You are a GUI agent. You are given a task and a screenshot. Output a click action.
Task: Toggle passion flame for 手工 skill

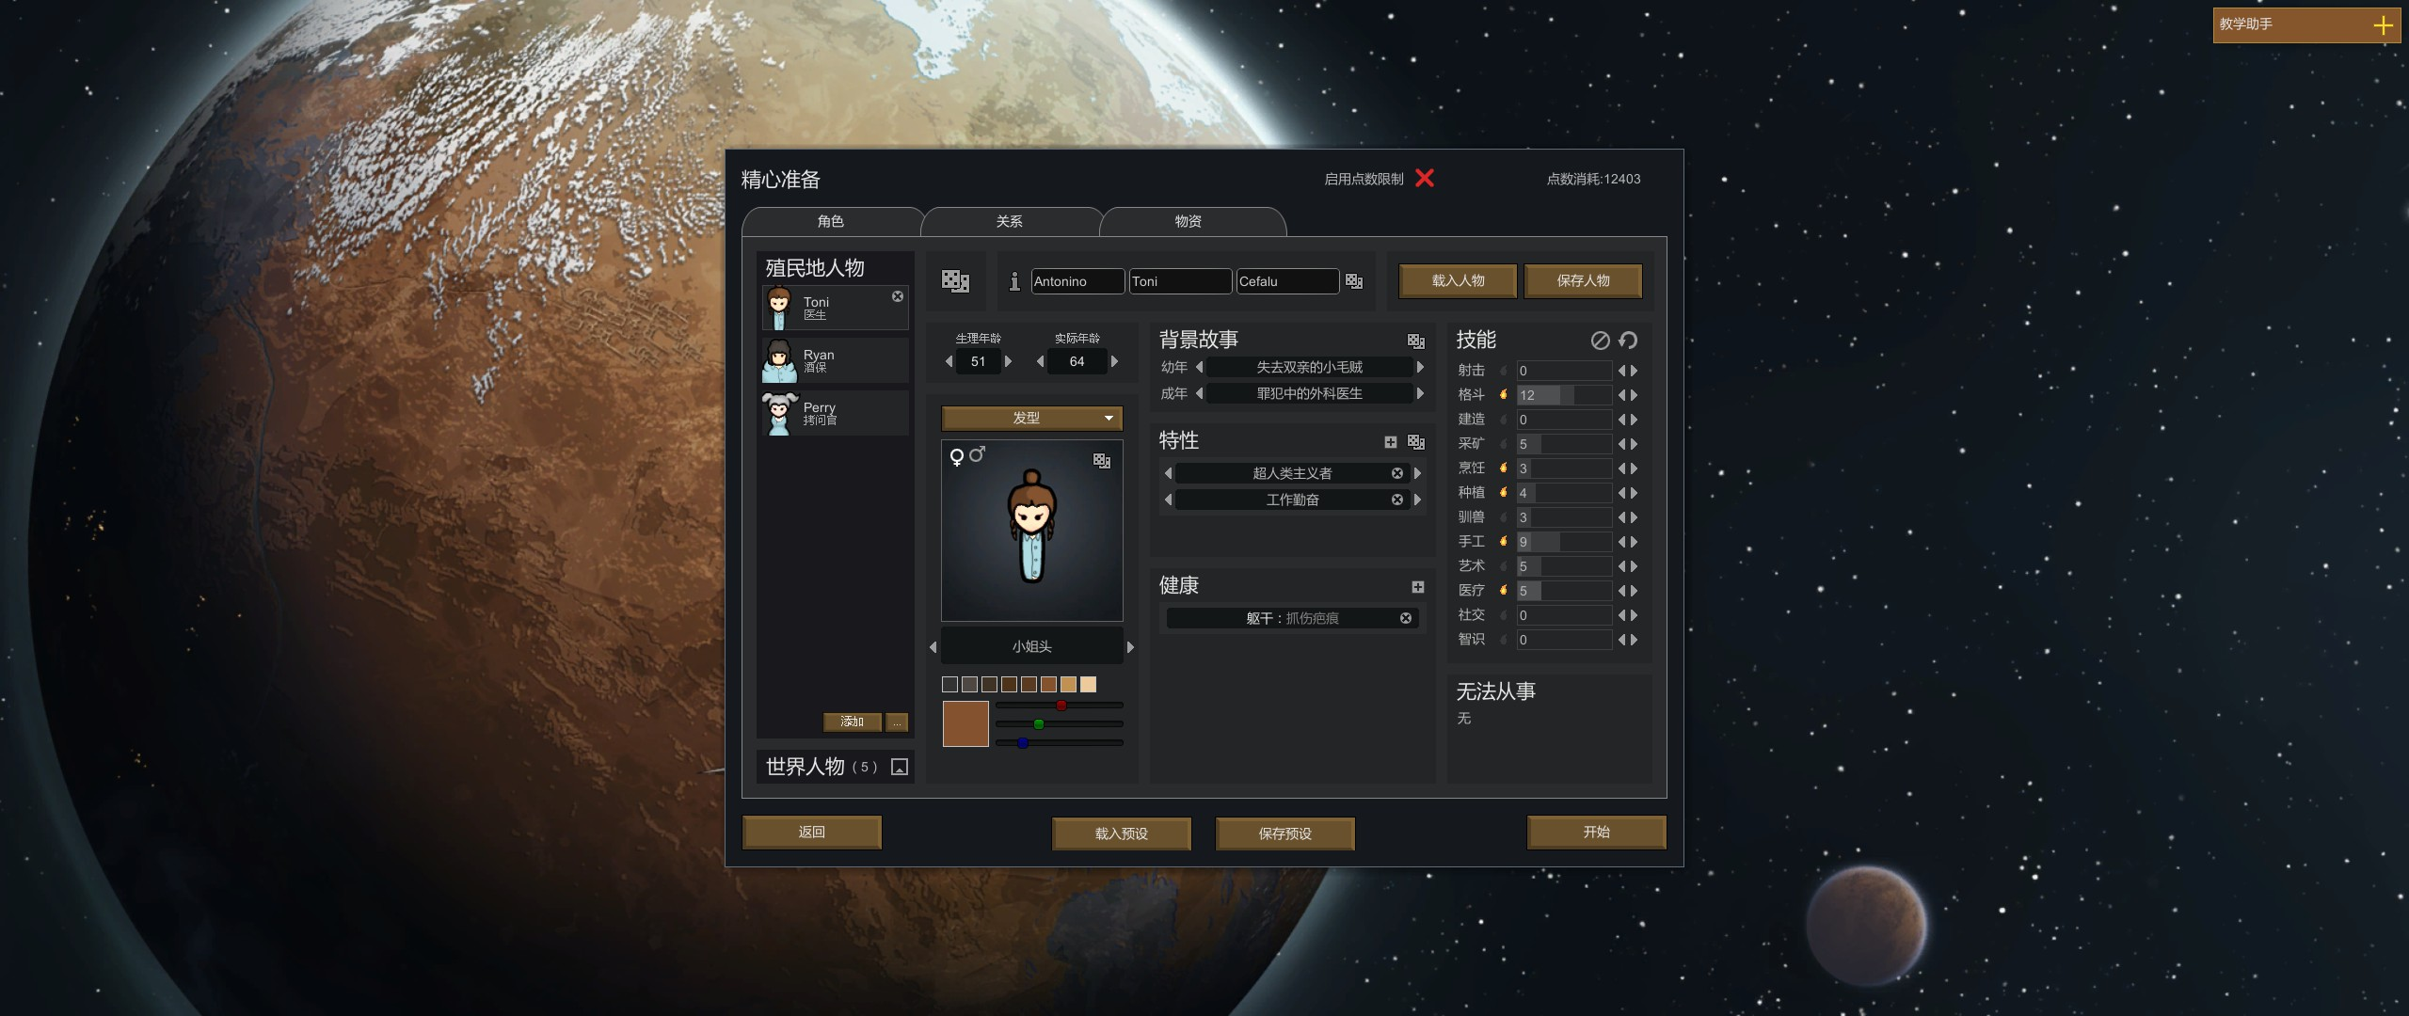[x=1504, y=542]
